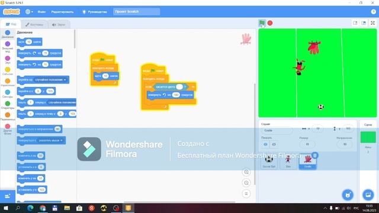Click the sprite direction field
Viewport: 379px width, 213px height.
pyautogui.click(x=345, y=144)
